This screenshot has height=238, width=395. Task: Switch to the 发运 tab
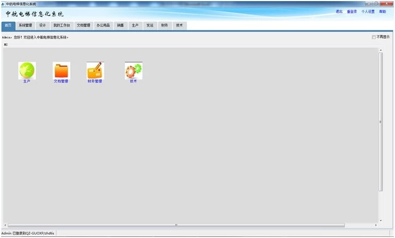point(150,25)
